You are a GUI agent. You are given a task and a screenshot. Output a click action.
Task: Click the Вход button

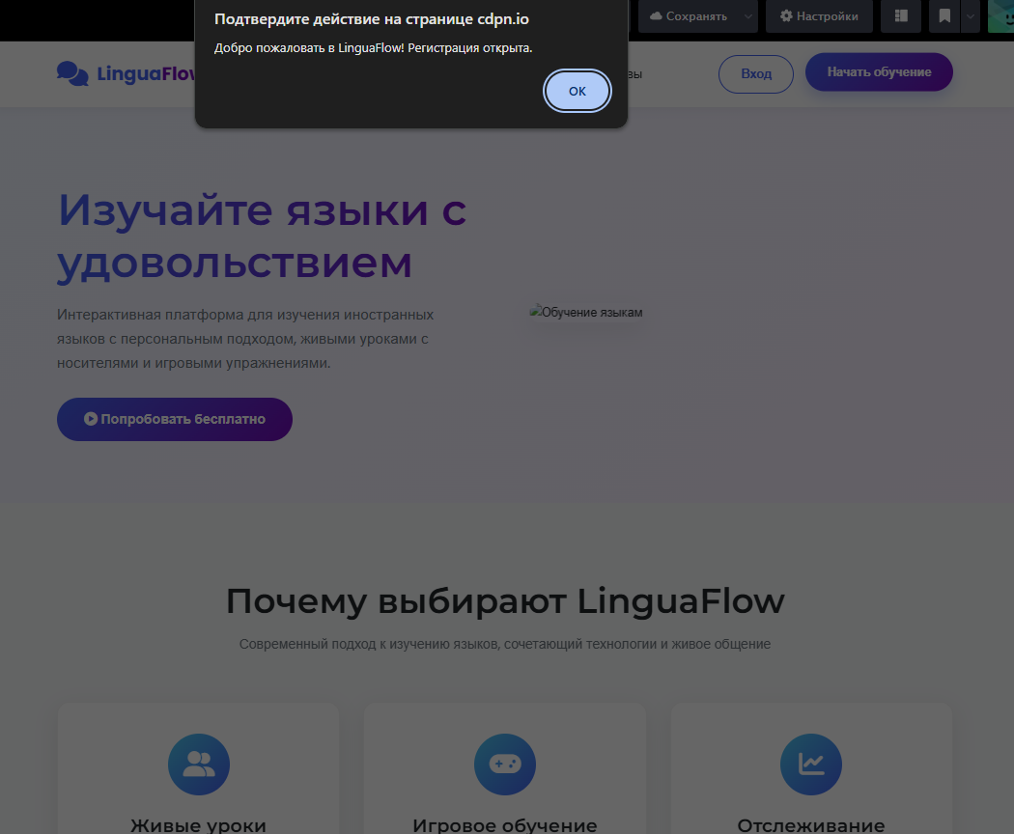point(755,72)
